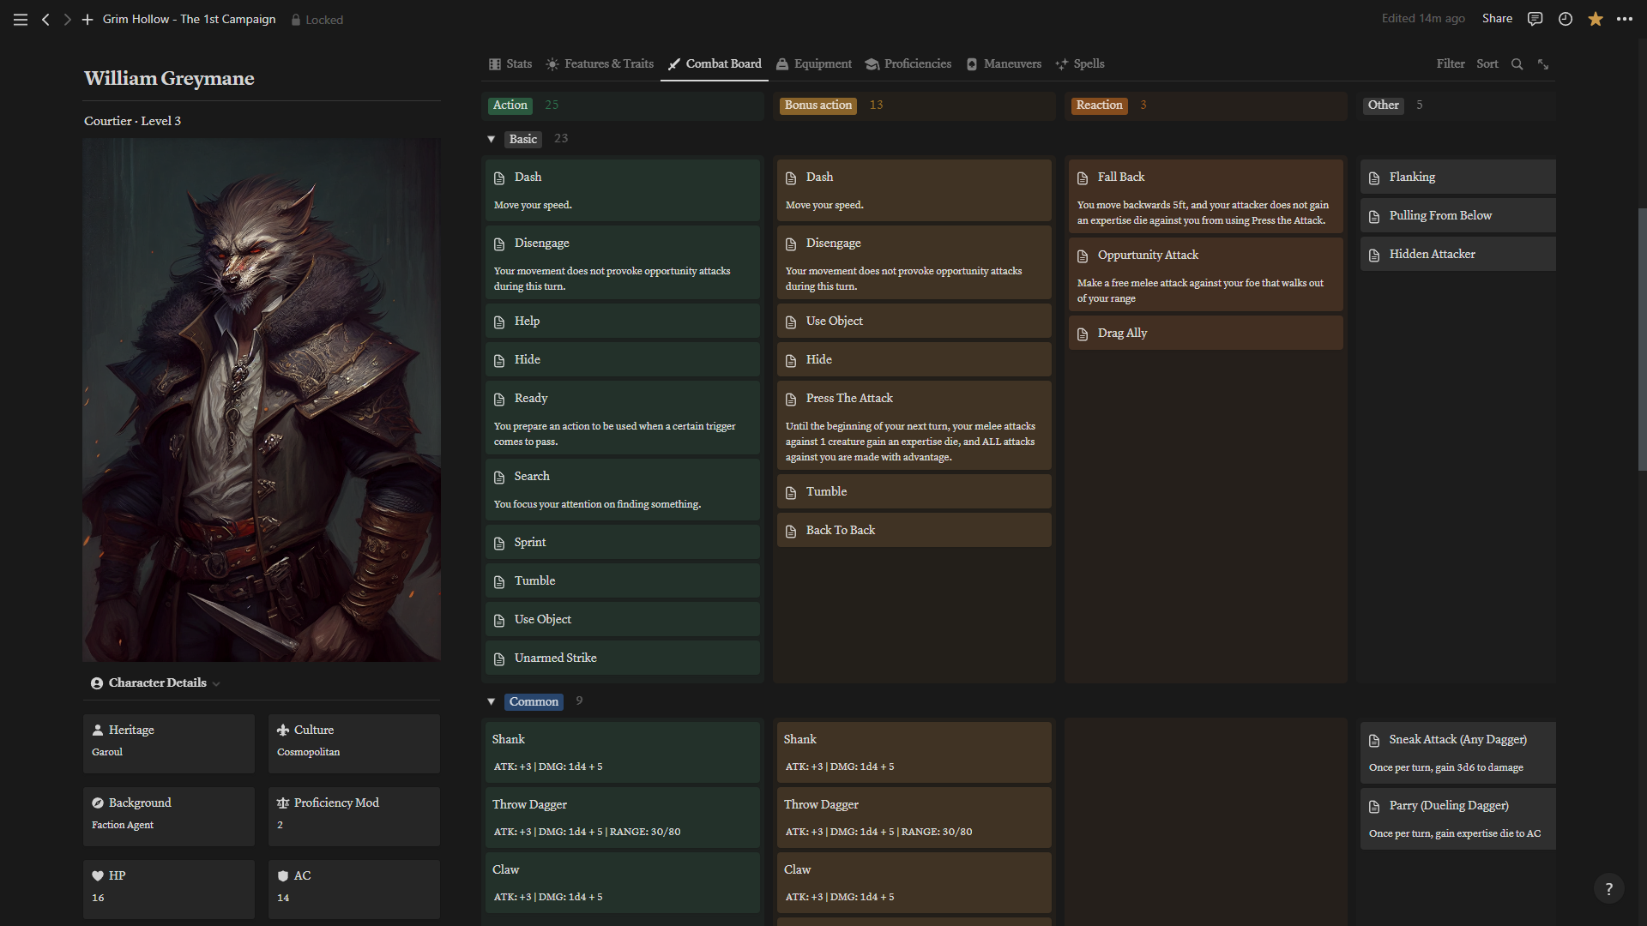Open the three-dot page options menu

coord(1625,19)
